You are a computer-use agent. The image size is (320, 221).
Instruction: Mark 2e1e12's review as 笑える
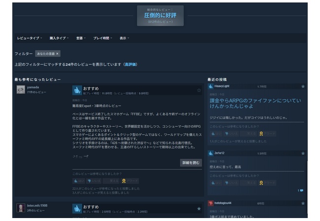(x=248, y=183)
